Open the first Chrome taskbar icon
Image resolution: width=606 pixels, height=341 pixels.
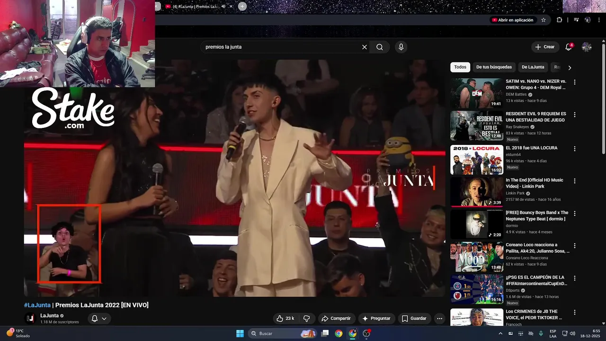pyautogui.click(x=339, y=333)
